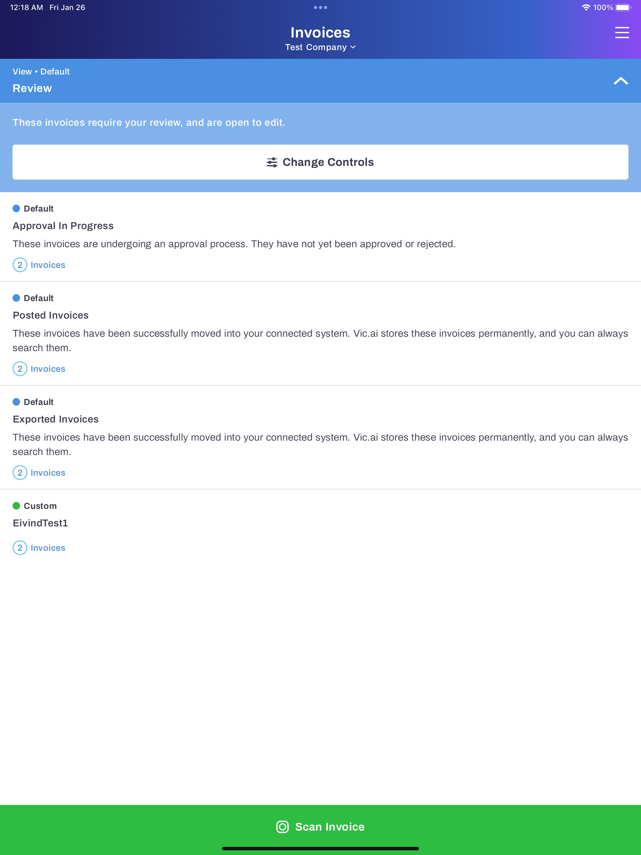
Task: Open Invoices link under Exported Invoices
Action: pos(48,473)
